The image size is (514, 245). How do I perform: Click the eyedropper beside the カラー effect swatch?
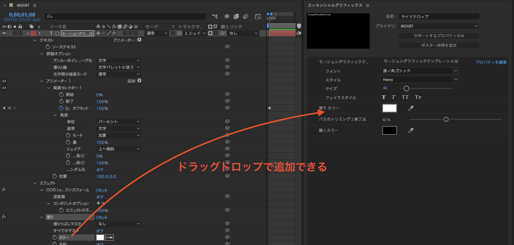point(110,237)
